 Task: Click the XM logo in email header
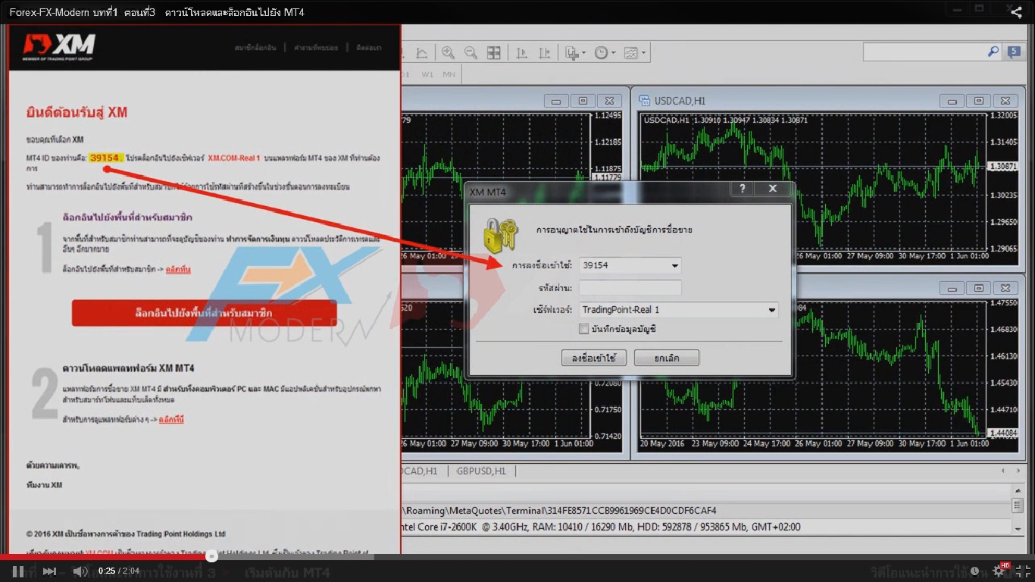pyautogui.click(x=58, y=48)
